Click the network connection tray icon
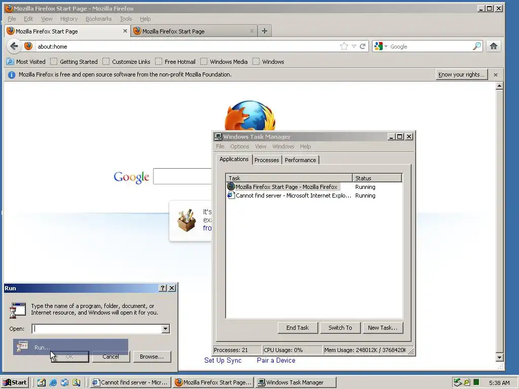Screen dimensions: 519x389 458,382
